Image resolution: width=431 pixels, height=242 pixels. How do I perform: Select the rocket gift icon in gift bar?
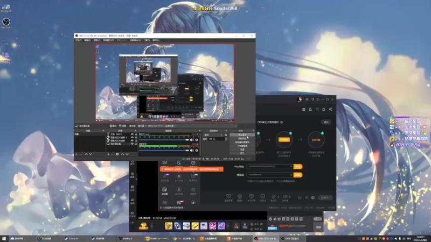tap(178, 226)
